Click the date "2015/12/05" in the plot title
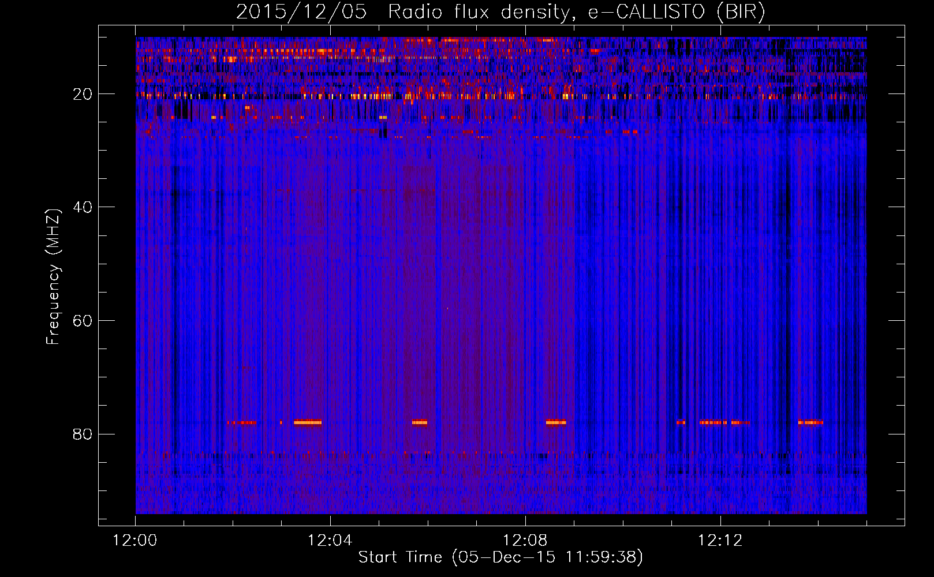934x577 pixels. coord(301,12)
